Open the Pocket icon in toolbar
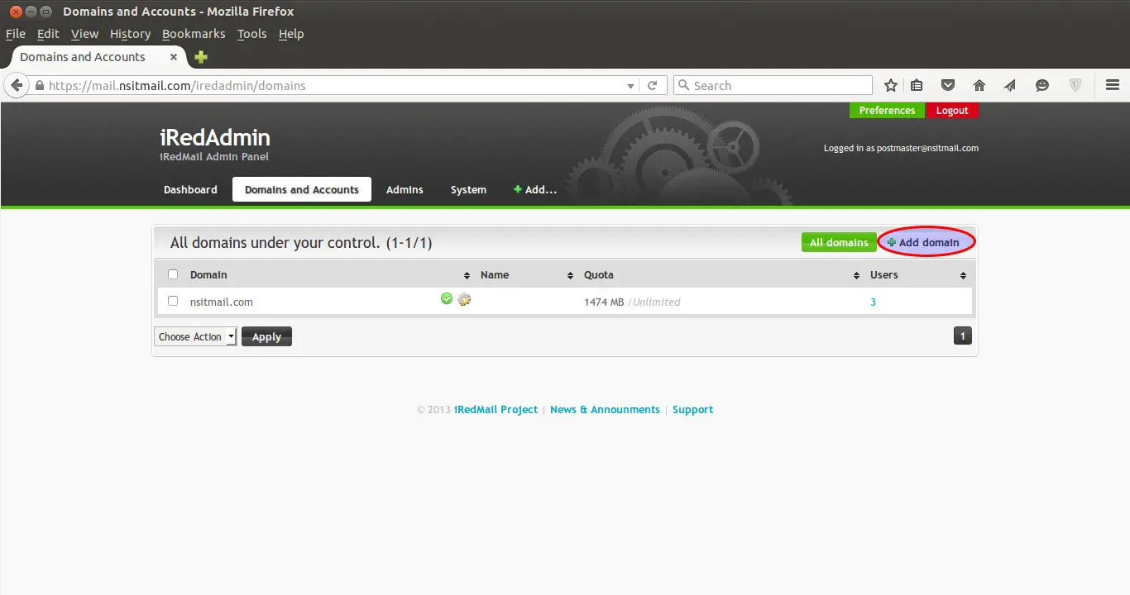The width and height of the screenshot is (1130, 595). point(948,85)
